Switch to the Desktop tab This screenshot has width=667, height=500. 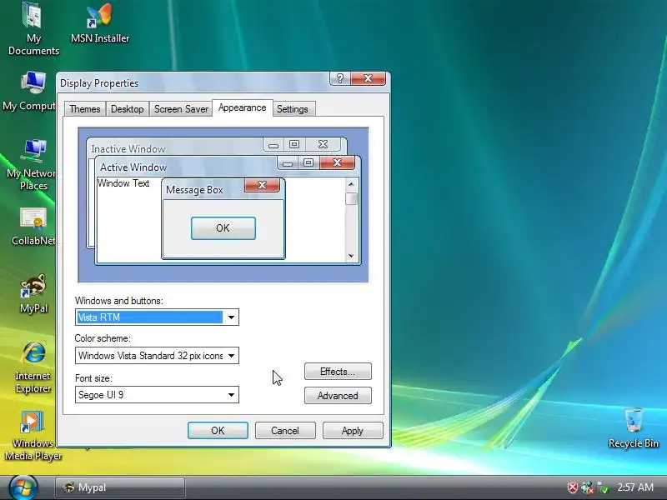click(128, 109)
